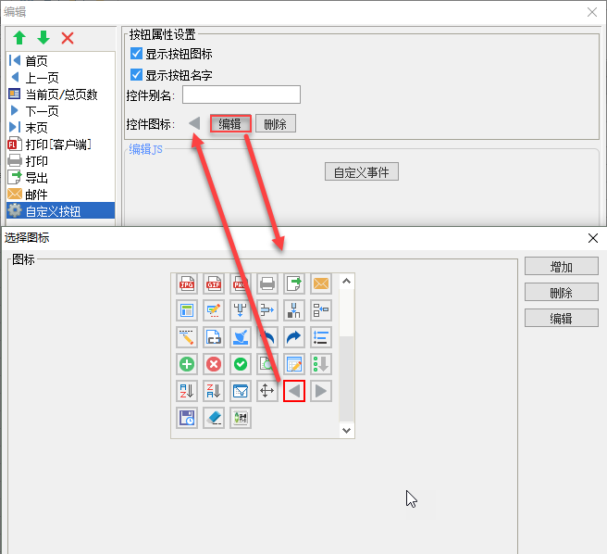The width and height of the screenshot is (607, 554).
Task: Toggle the 显示按钮名字 checkbox
Action: pos(136,74)
